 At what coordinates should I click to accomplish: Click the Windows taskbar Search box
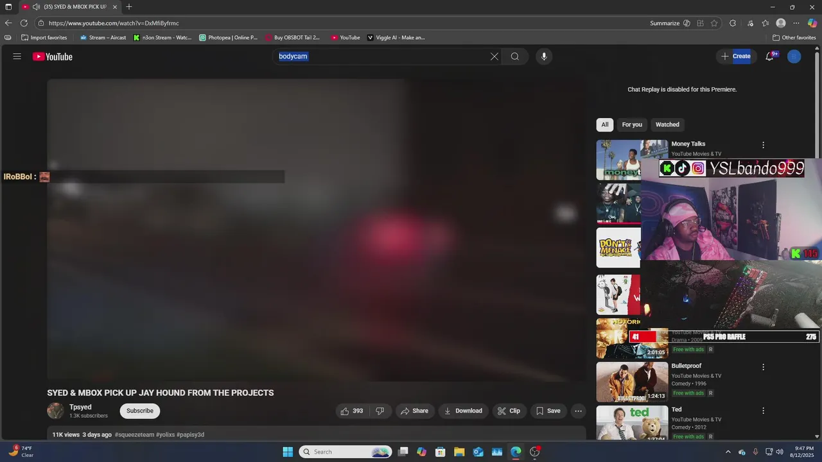(345, 452)
